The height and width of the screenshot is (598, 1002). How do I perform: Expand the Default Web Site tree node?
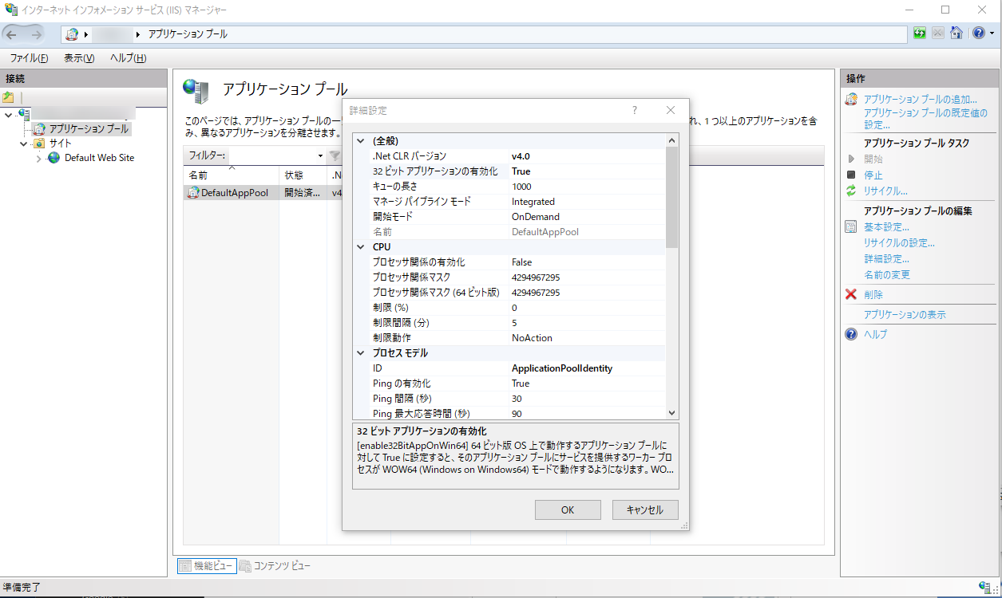(x=38, y=157)
